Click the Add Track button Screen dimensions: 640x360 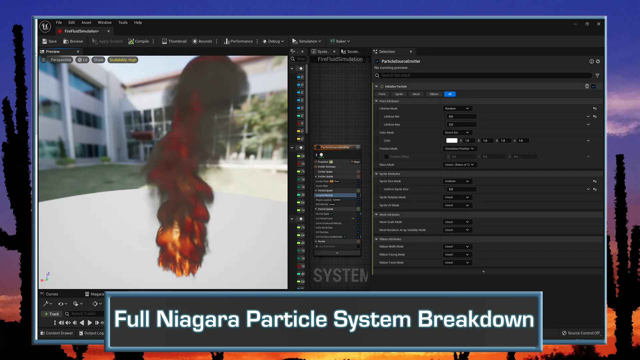(x=51, y=314)
